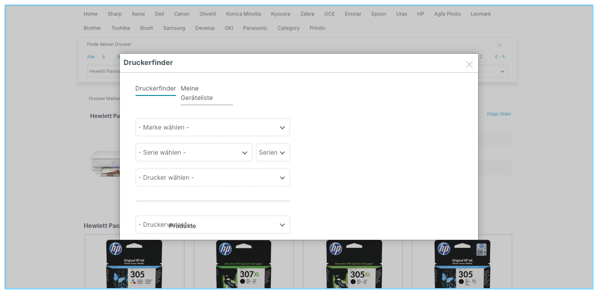Open the Samsung brand page
Image resolution: width=598 pixels, height=294 pixels.
[x=174, y=28]
